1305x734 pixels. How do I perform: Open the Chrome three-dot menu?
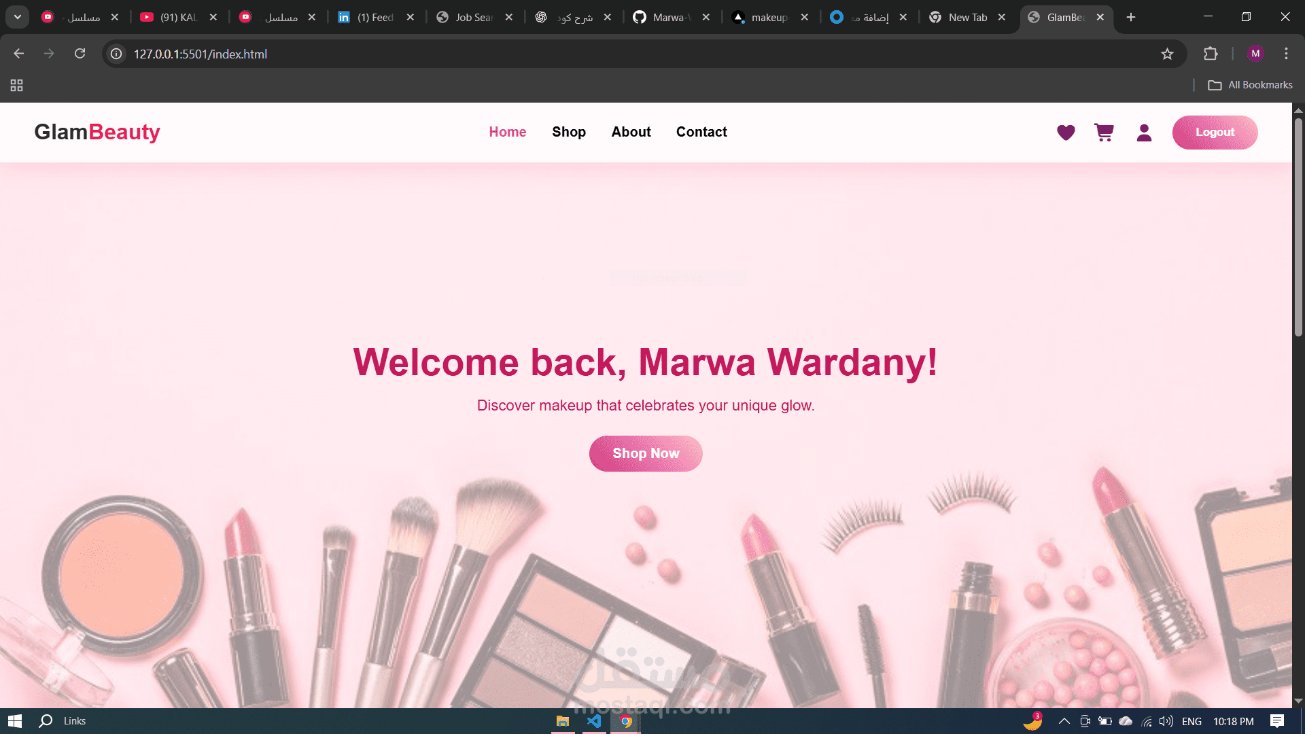[x=1286, y=54]
